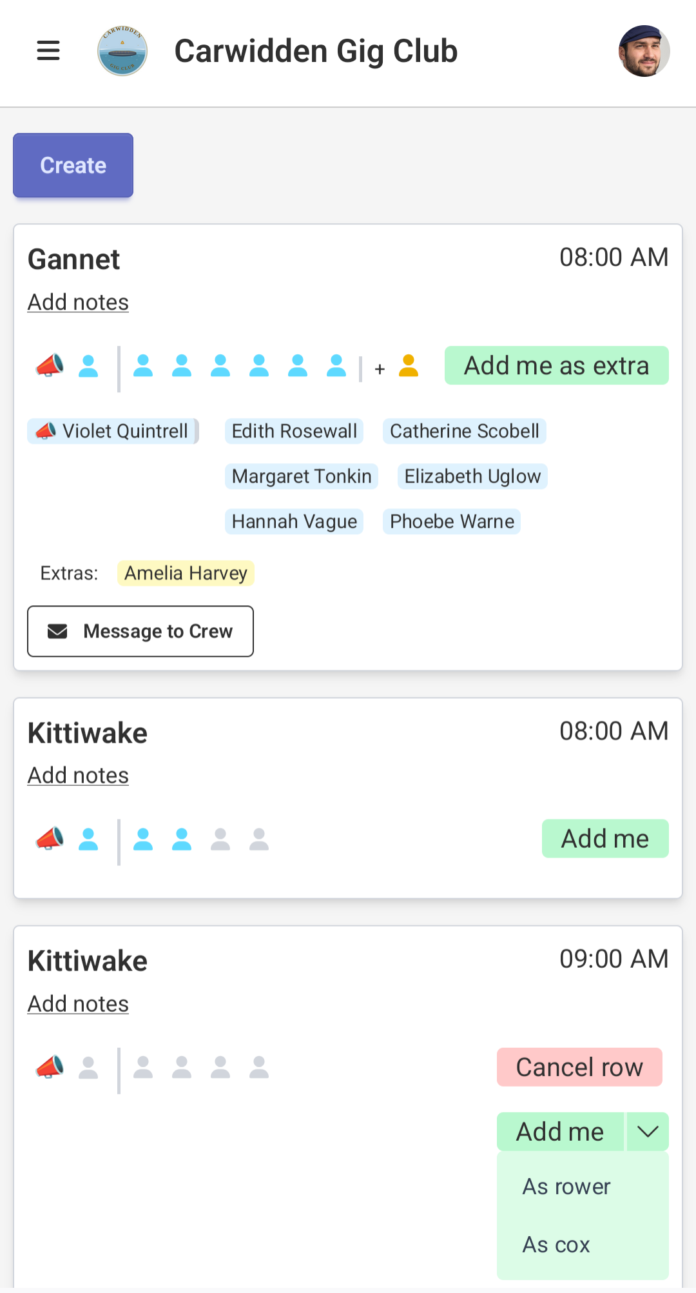Click the Create button
Screen dimensions: 696x1293
(x=73, y=165)
